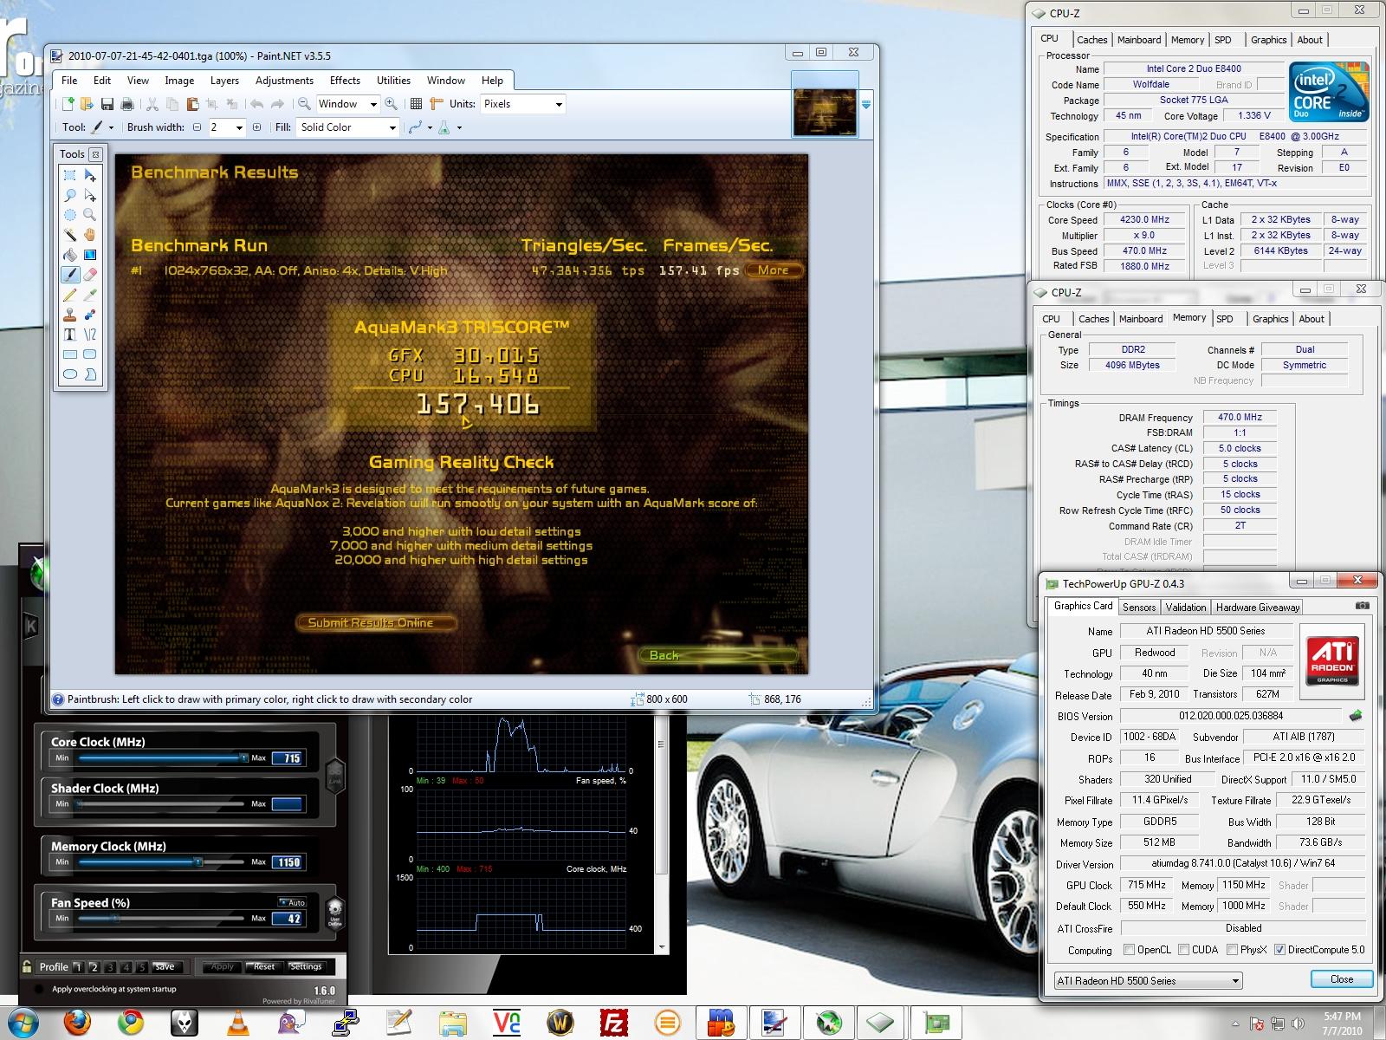The width and height of the screenshot is (1386, 1040).
Task: Select the Freeform Shape tool
Action: coord(90,374)
